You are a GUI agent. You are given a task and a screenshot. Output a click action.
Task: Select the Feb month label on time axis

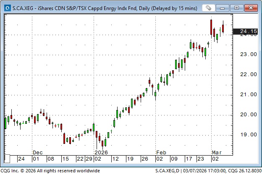coord(161,153)
